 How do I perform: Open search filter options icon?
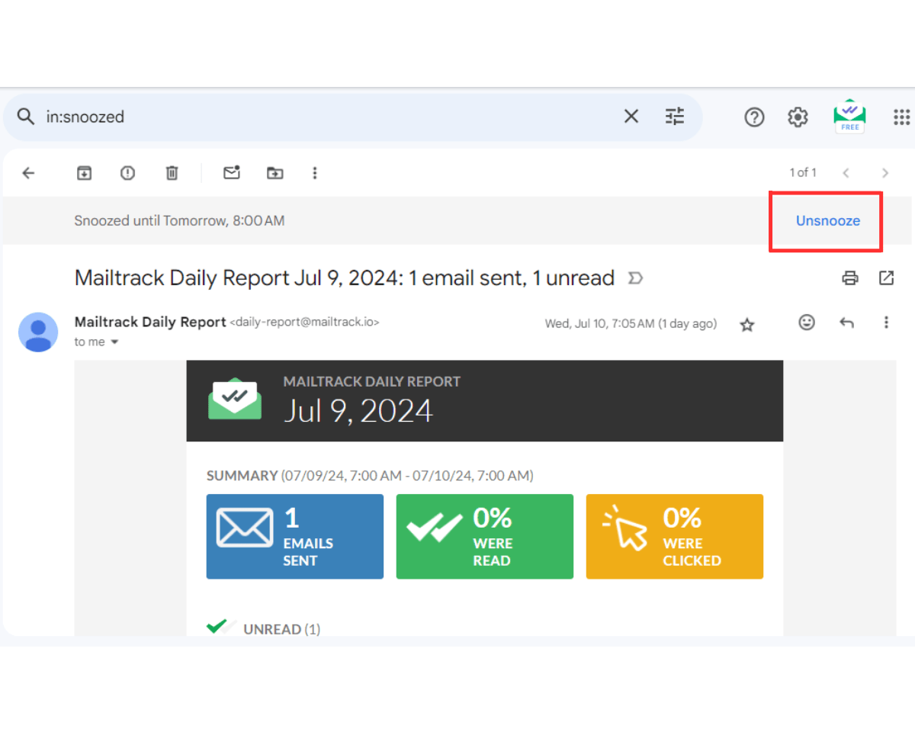pos(675,117)
